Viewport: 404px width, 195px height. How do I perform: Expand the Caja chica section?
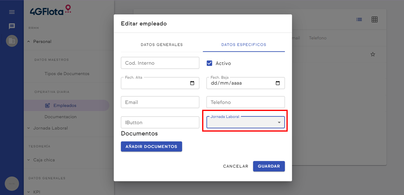point(44,160)
